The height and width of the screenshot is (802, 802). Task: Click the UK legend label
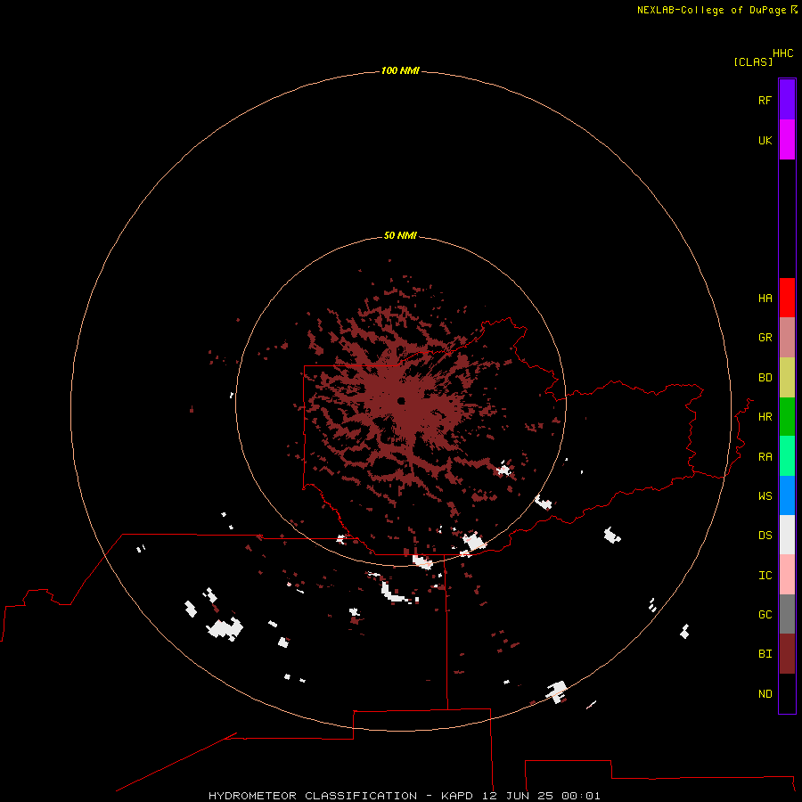tap(765, 140)
